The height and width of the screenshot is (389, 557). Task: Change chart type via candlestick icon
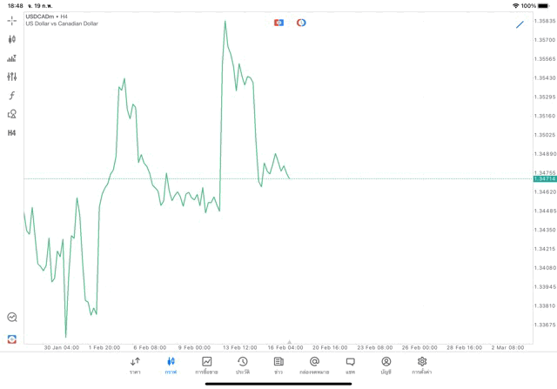tap(12, 39)
